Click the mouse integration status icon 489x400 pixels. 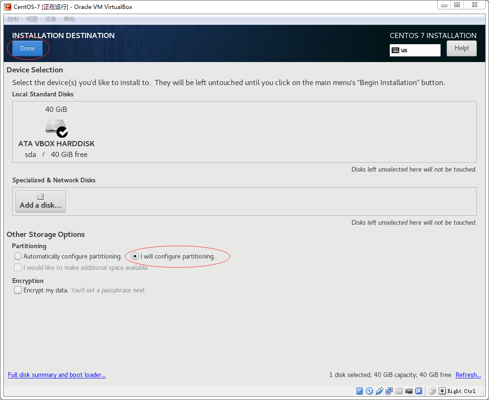tap(432, 391)
